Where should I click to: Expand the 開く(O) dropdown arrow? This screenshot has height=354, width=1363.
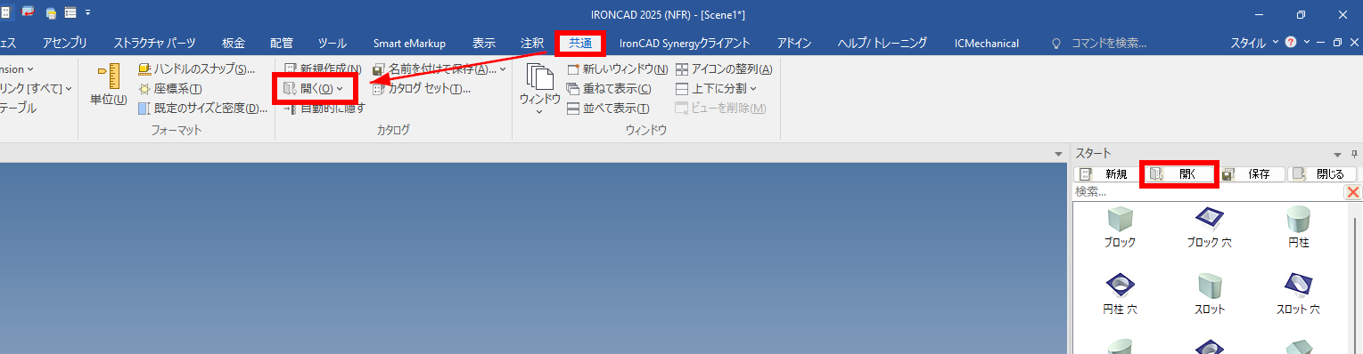click(340, 89)
